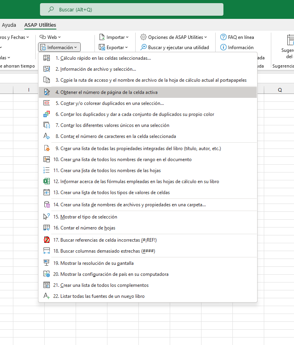Screen dimensions: 294x345
Task: Click the Buscar (Alt+Q) search field
Action: tap(132, 9)
